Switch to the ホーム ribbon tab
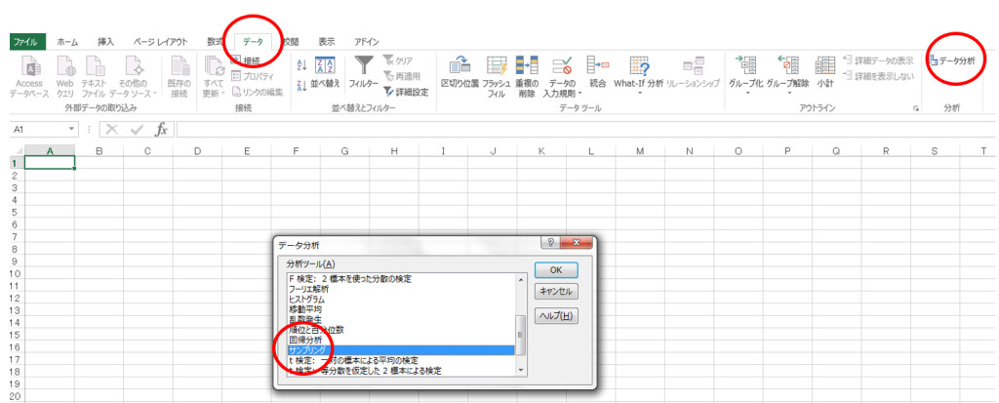The width and height of the screenshot is (999, 403). pyautogui.click(x=67, y=42)
